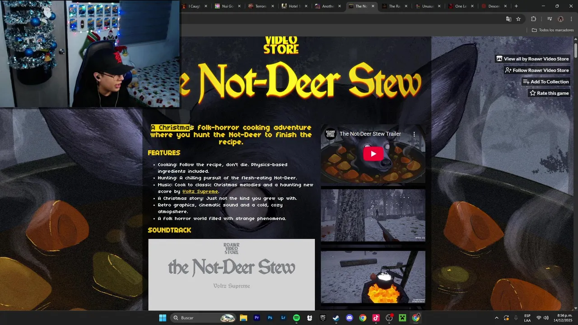Open the snowy forest rifle screenshot
The width and height of the screenshot is (578, 325).
click(373, 215)
